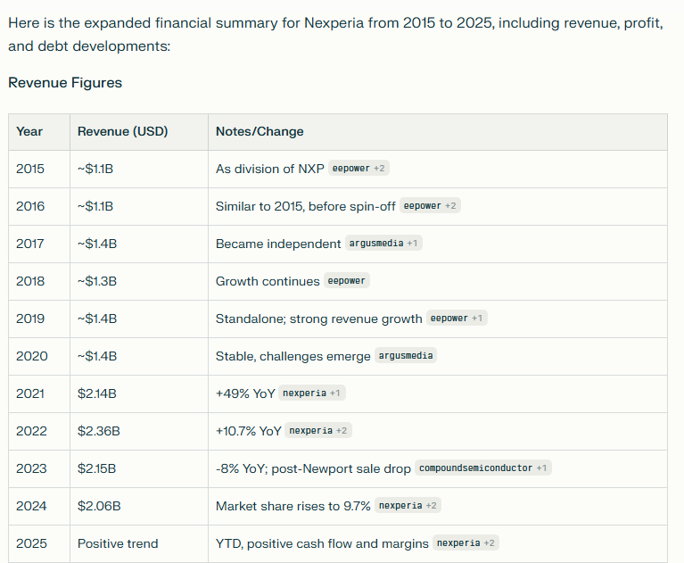Screen dimensions: 684x563
Task: Open the eepower citation in the 2015 row
Action: click(x=358, y=169)
